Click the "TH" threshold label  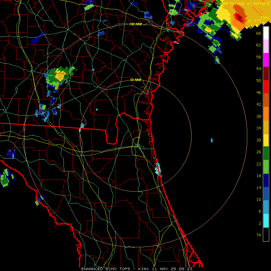[259, 235]
